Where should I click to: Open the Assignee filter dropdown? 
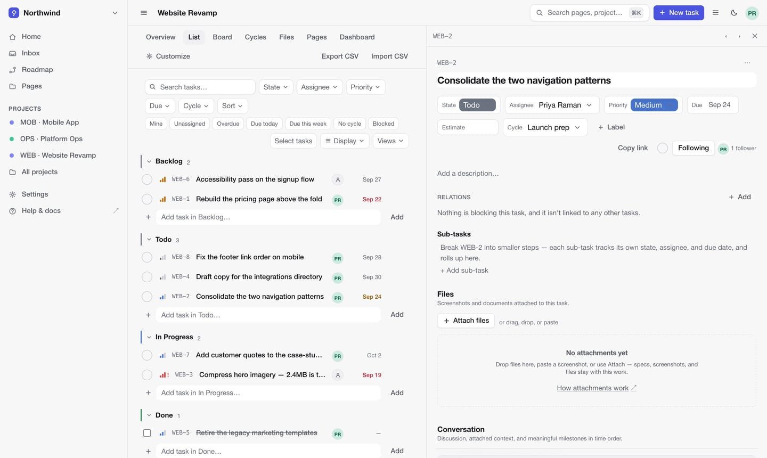pyautogui.click(x=320, y=87)
